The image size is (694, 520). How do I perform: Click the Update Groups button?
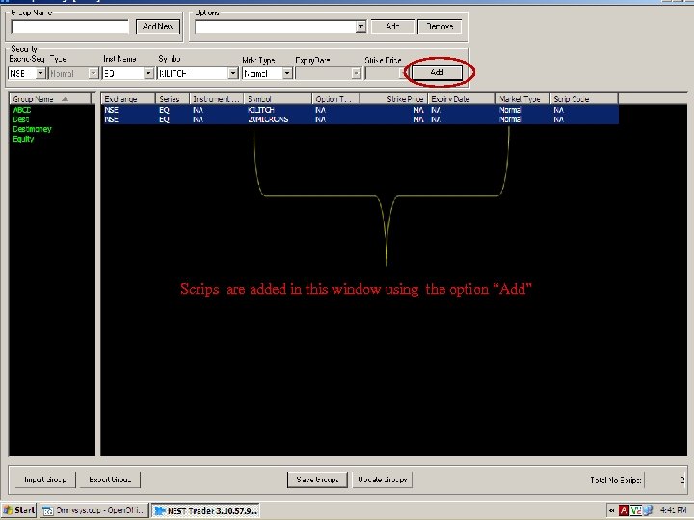pos(382,480)
